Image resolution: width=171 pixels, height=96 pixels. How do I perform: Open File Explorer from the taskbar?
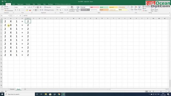pos(46,94)
